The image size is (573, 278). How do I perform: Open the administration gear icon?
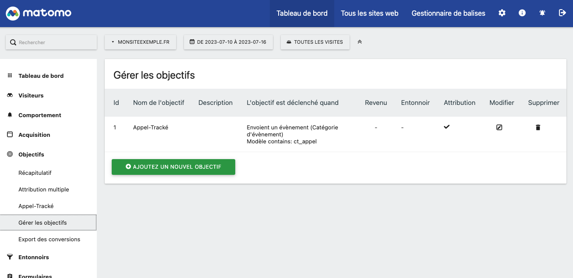click(x=502, y=13)
